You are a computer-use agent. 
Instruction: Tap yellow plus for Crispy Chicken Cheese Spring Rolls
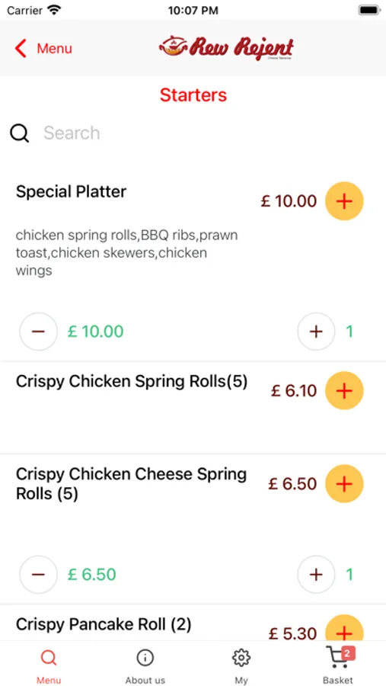(344, 484)
